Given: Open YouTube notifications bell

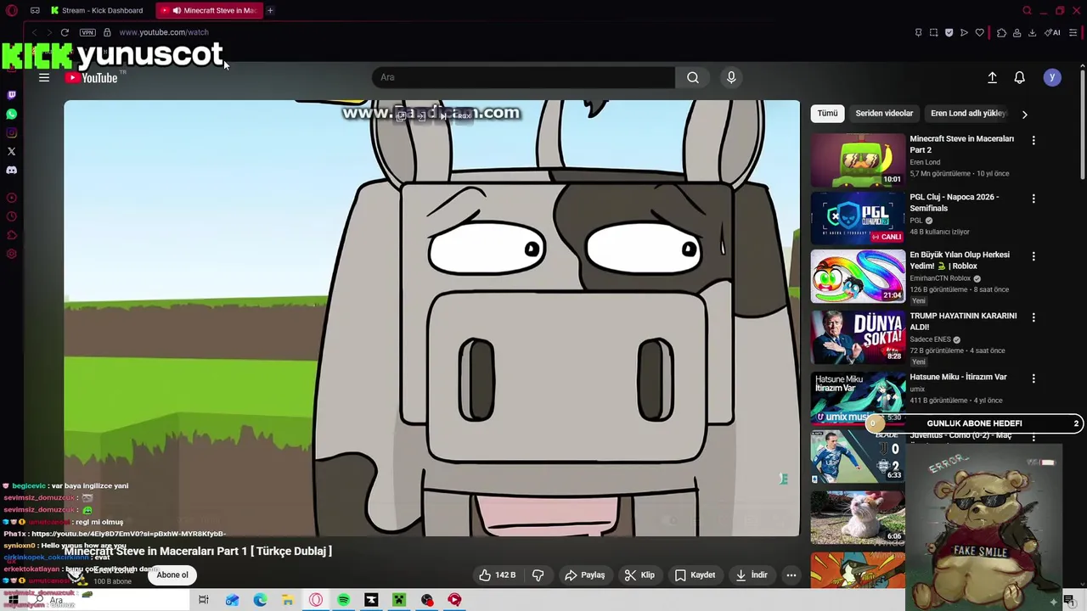Looking at the screenshot, I should [x=1020, y=77].
